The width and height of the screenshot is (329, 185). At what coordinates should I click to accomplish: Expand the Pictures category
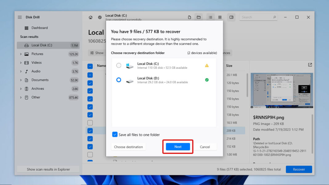21,54
